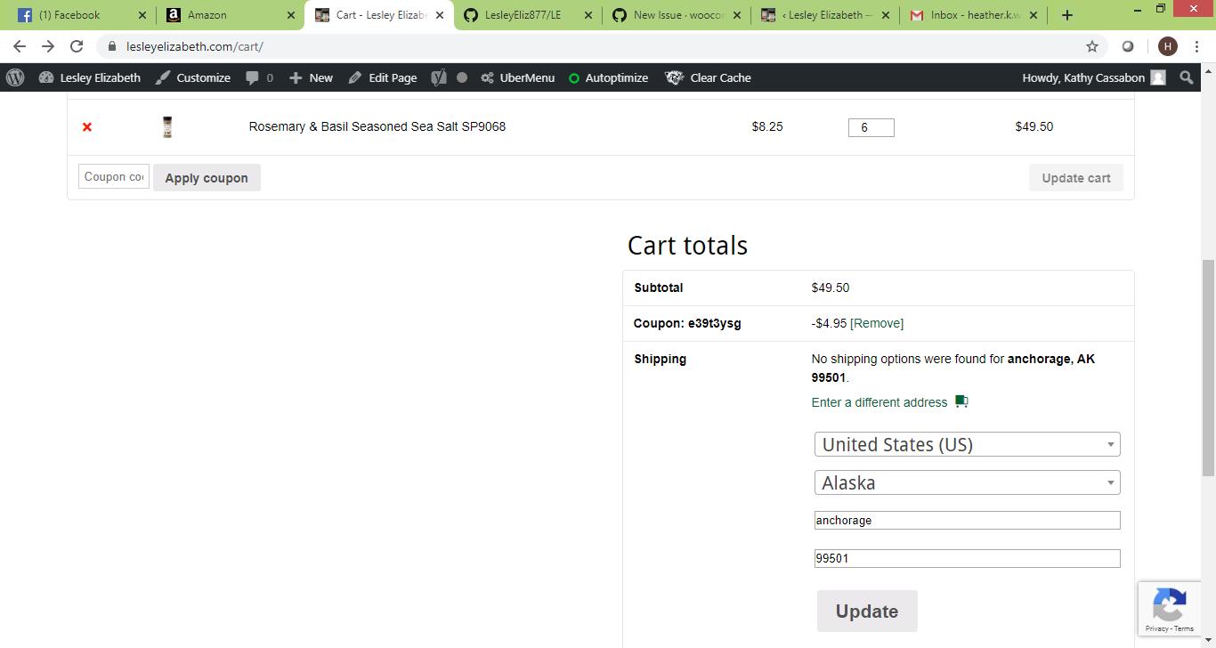Click Edit Page in admin bar
This screenshot has width=1216, height=648.
point(383,77)
